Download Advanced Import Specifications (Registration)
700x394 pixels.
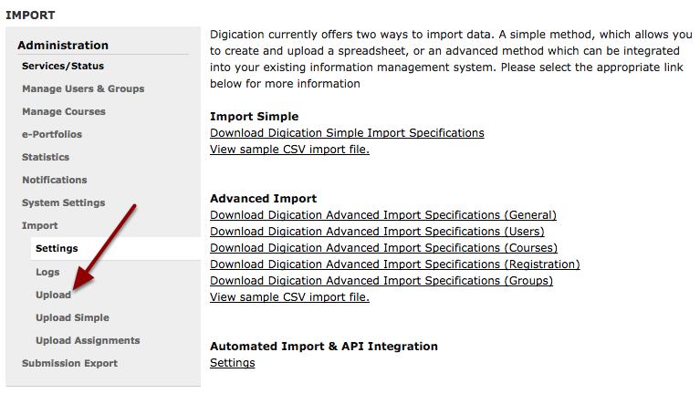[x=394, y=264]
